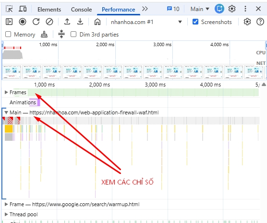This screenshot has height=223, width=267.
Task: Switch to the Console tab
Action: click(81, 9)
